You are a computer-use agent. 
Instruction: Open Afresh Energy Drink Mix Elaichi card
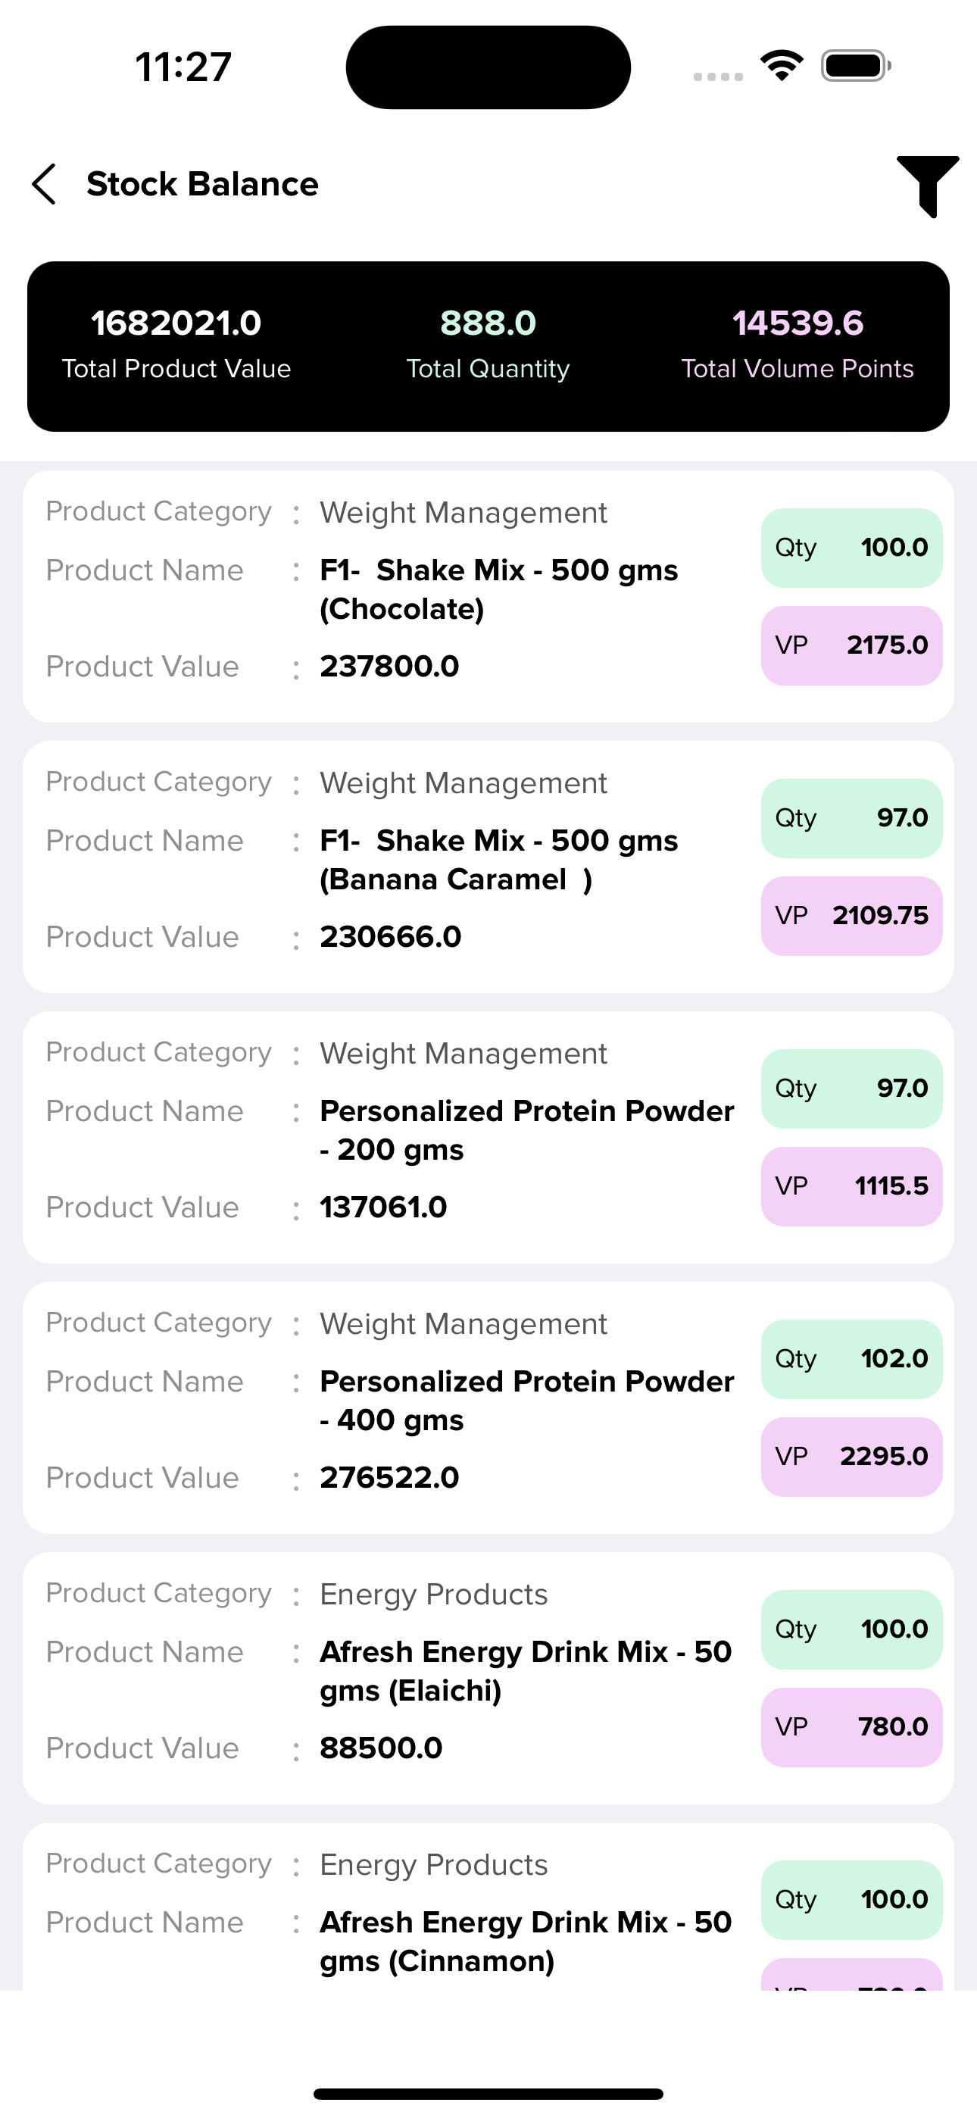pos(488,1679)
